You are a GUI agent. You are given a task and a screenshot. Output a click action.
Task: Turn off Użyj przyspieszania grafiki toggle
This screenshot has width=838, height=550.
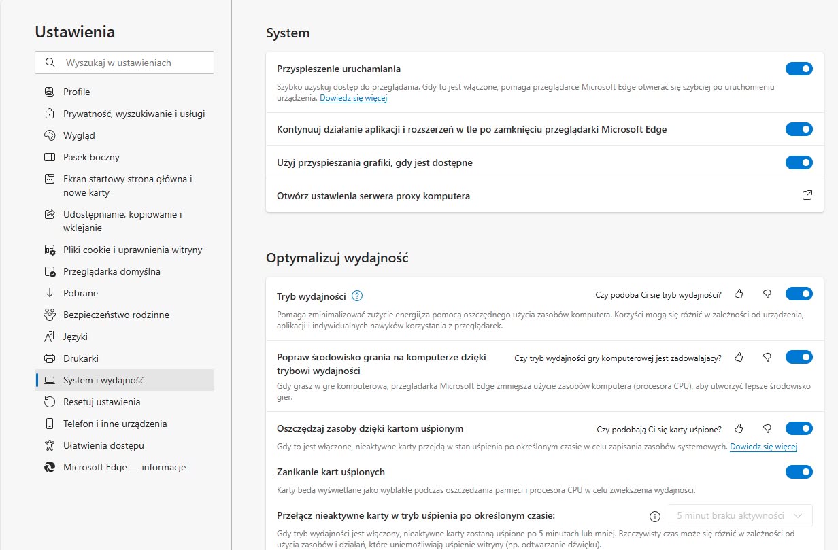(799, 162)
